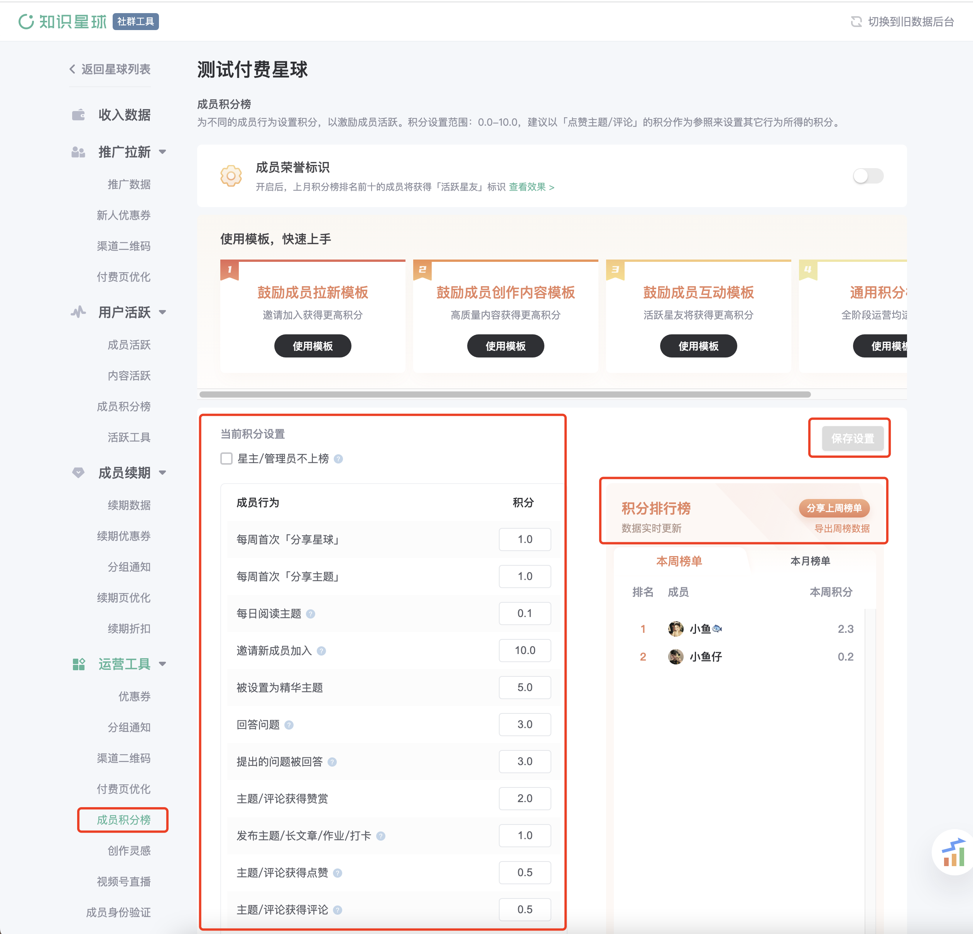The width and height of the screenshot is (973, 934).
Task: Edit the 主题/评论获得赞赏 score field
Action: [525, 798]
